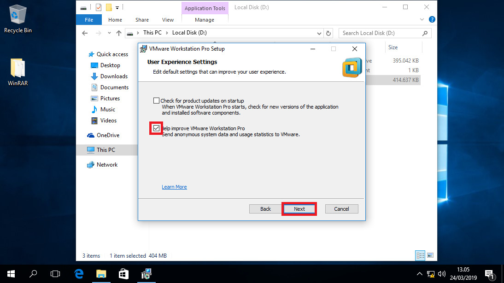Image resolution: width=504 pixels, height=283 pixels.
Task: Open the File tab in Explorer
Action: click(x=89, y=20)
